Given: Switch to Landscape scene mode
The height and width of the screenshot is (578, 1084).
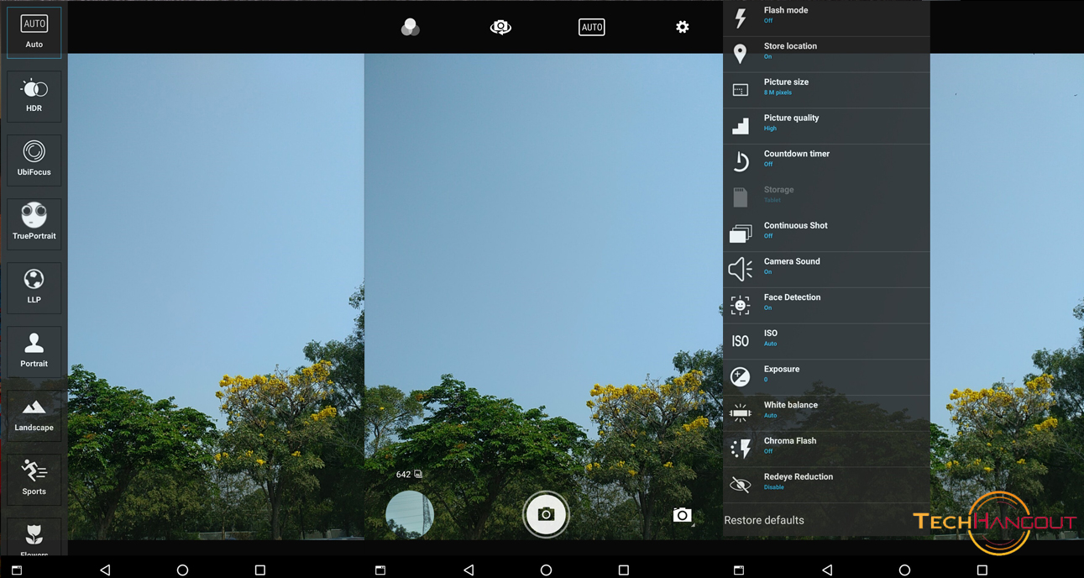Looking at the screenshot, I should (34, 416).
